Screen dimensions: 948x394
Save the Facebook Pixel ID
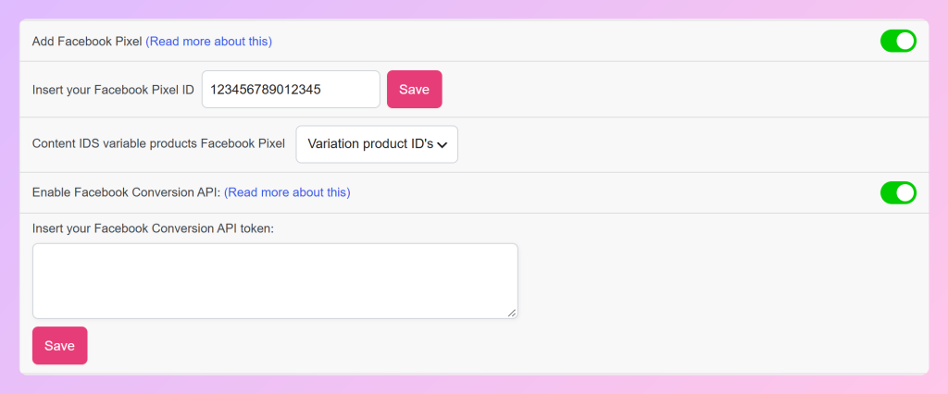pyautogui.click(x=414, y=90)
